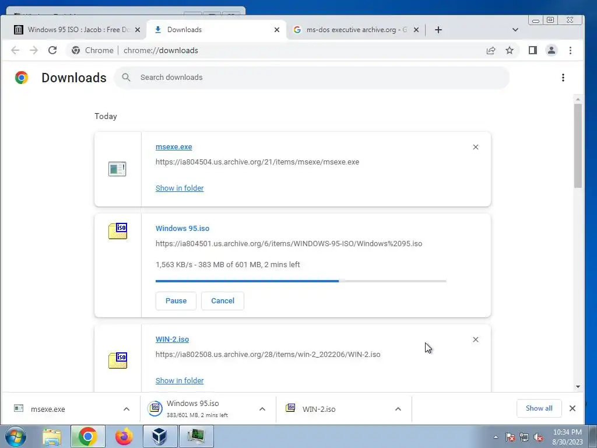Click the Windows 95.iso download progress bar
597x448 pixels.
(301, 281)
